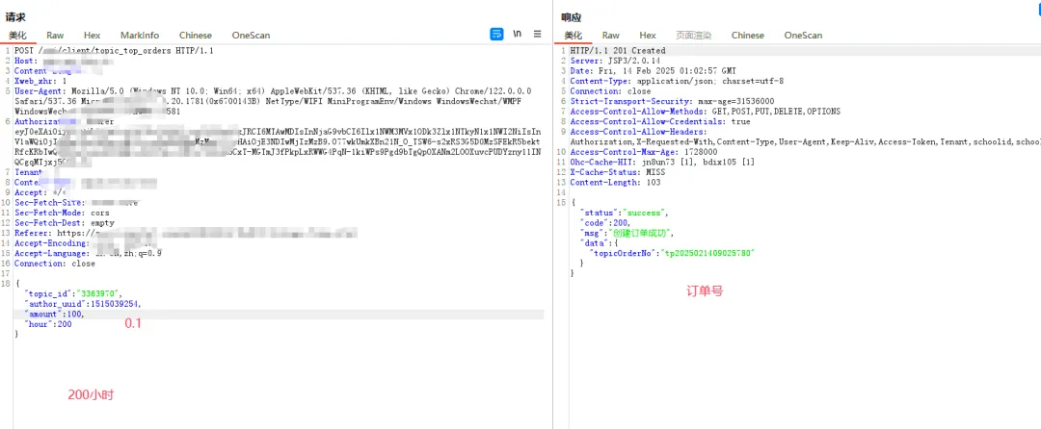Click the Sec-Fetch-Dest: empty header line
1041x429 pixels.
pyautogui.click(x=65, y=223)
